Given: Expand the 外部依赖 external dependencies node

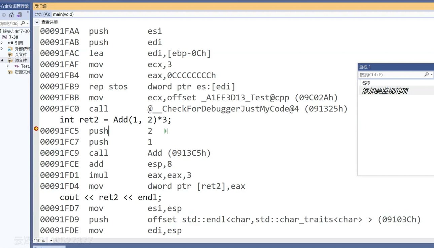Looking at the screenshot, I should [x=2, y=49].
